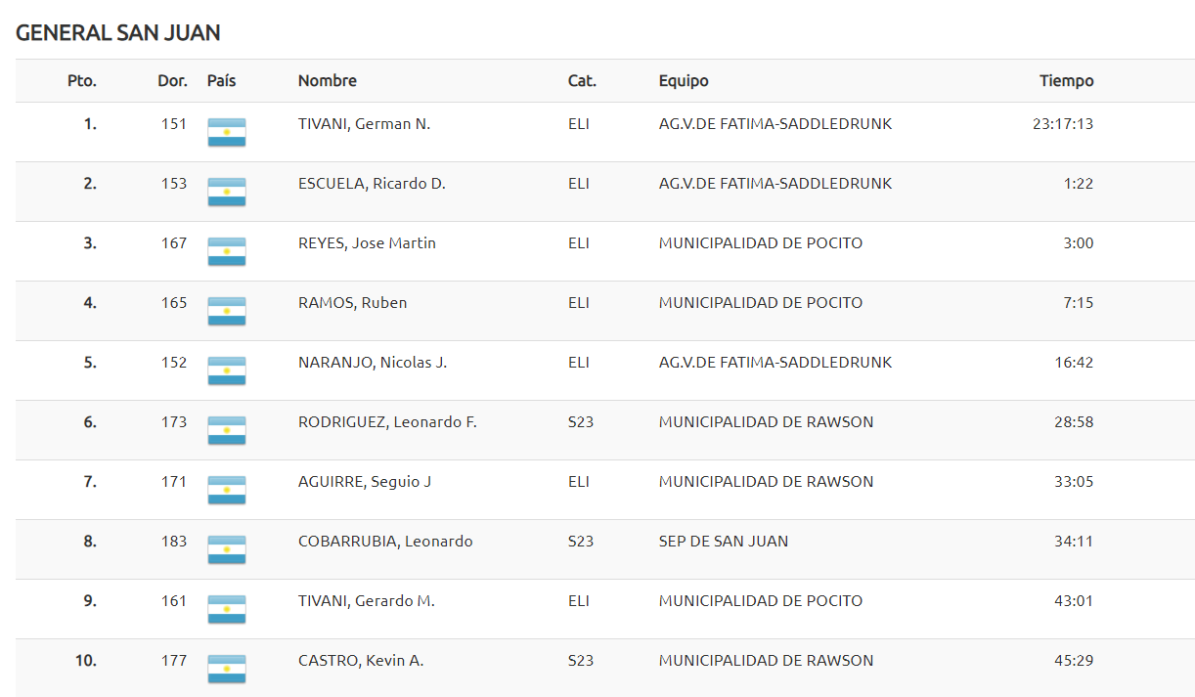The height and width of the screenshot is (697, 1195).
Task: Click the Equipo column header
Action: [684, 81]
